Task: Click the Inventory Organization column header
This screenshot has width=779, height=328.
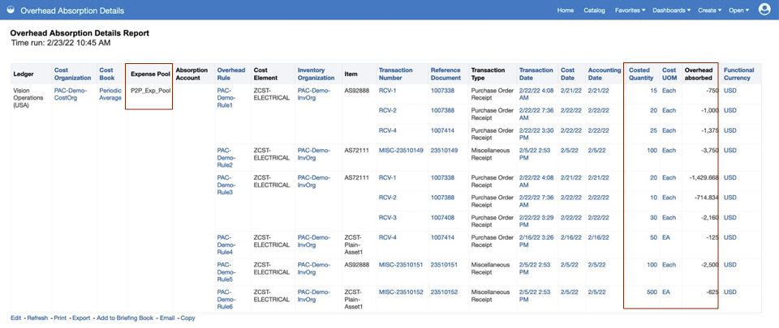Action: (x=316, y=74)
